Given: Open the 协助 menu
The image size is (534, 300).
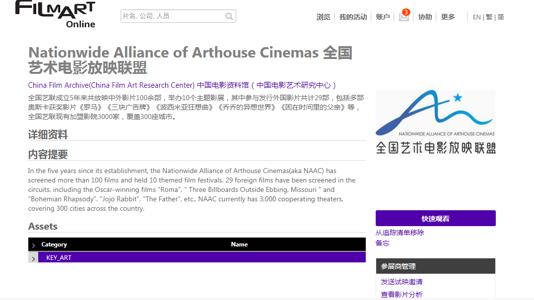Looking at the screenshot, I should [x=425, y=17].
